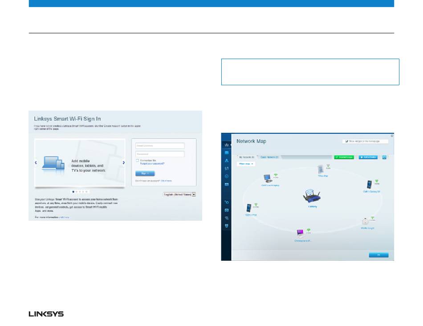Open Connectivity gear icon in sidebar

tap(227, 202)
